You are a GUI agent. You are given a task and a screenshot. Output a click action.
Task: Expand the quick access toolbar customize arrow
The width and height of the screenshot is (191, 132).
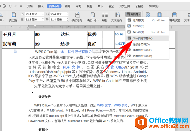click(x=21, y=6)
